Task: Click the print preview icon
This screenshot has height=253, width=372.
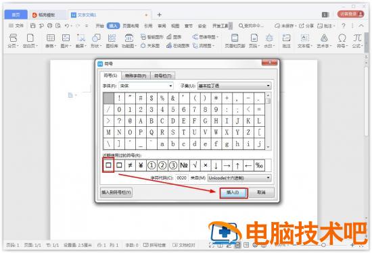Action: [58, 26]
